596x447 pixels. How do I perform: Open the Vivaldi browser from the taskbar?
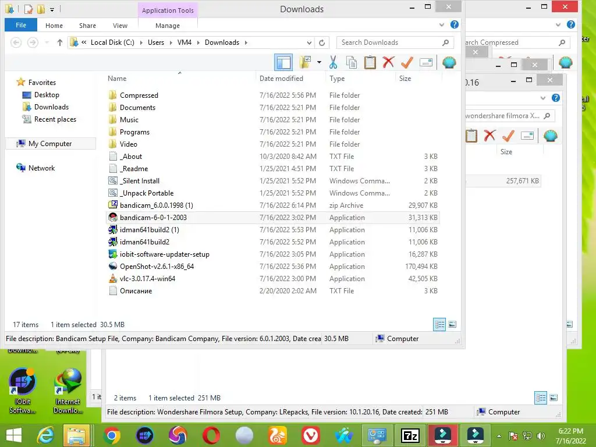pos(311,435)
